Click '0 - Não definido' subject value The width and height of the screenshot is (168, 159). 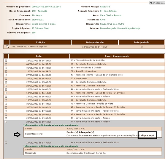point(108,11)
